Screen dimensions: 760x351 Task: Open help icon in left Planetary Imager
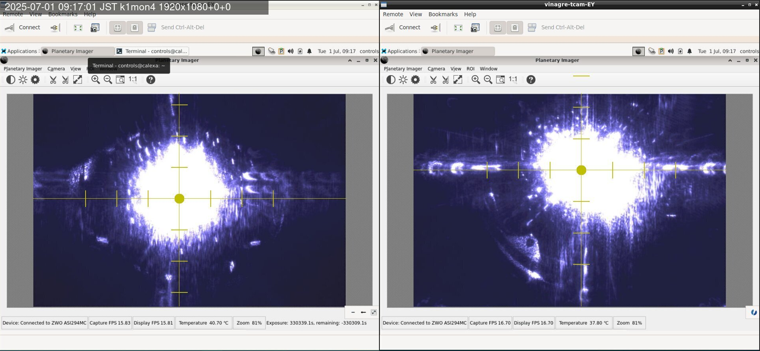click(150, 80)
